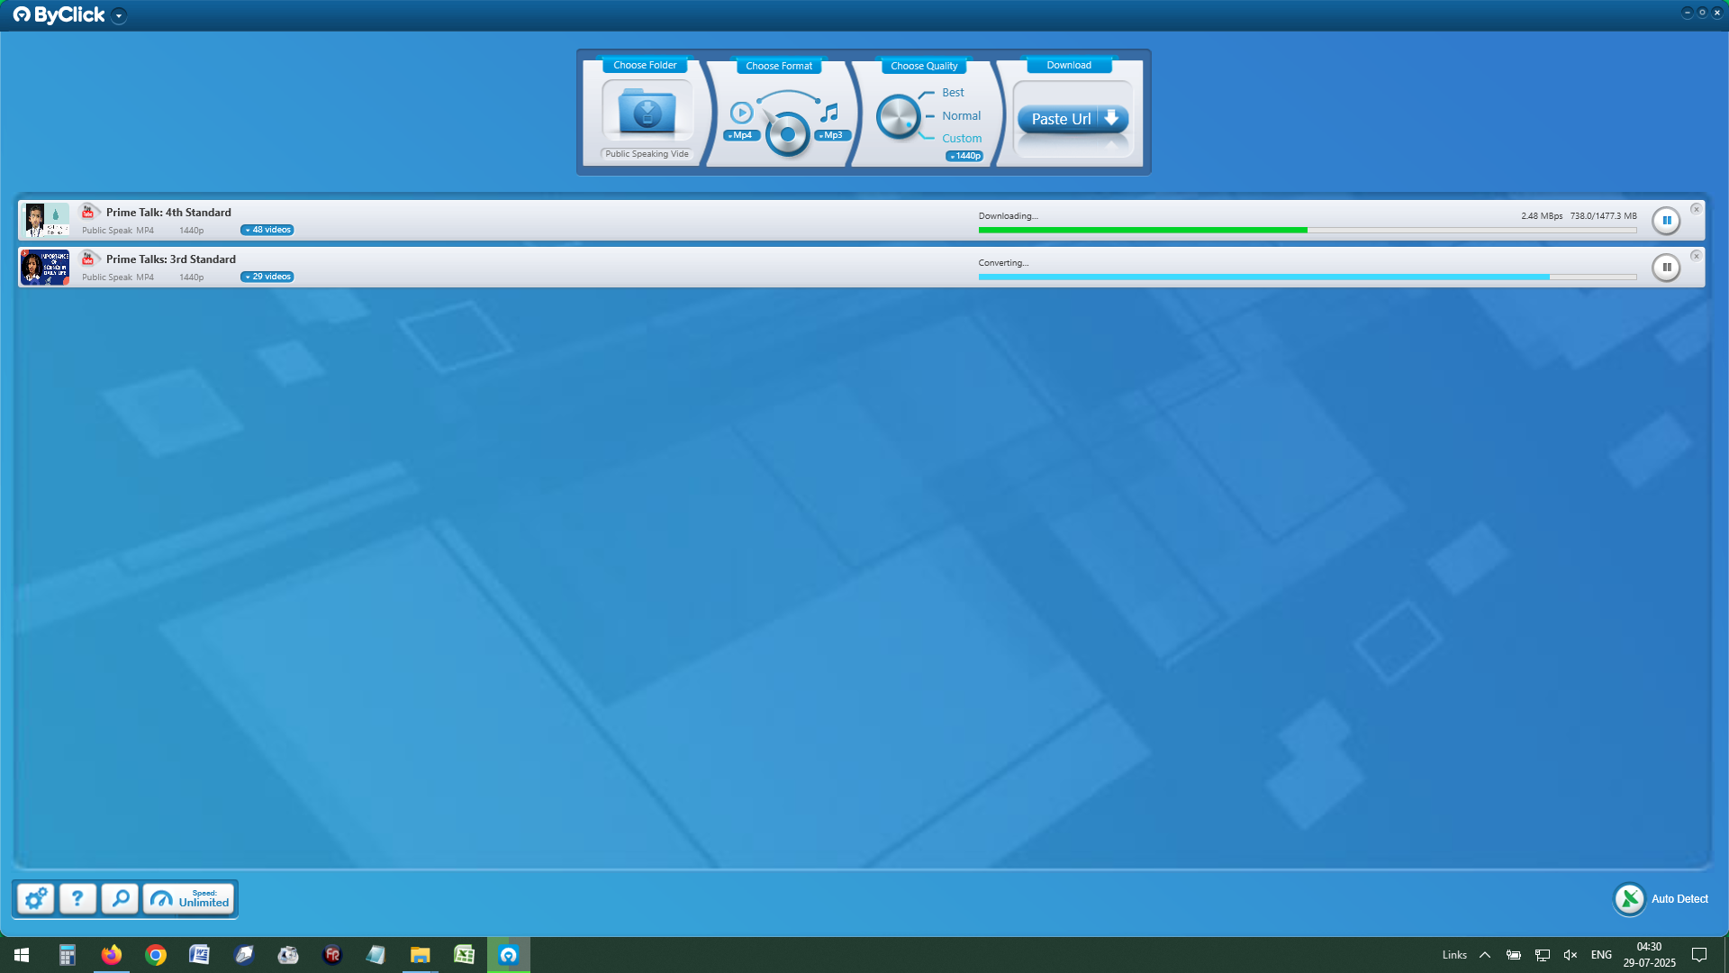Select Best quality option
Viewport: 1729px width, 973px height.
[x=953, y=93]
